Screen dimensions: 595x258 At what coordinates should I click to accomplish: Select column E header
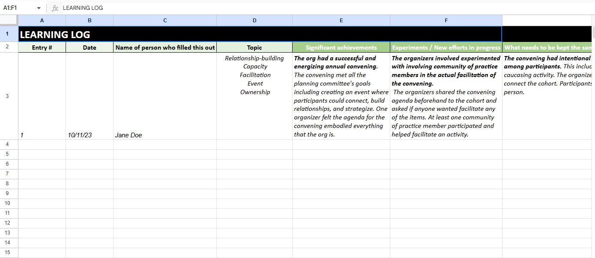[x=341, y=21]
